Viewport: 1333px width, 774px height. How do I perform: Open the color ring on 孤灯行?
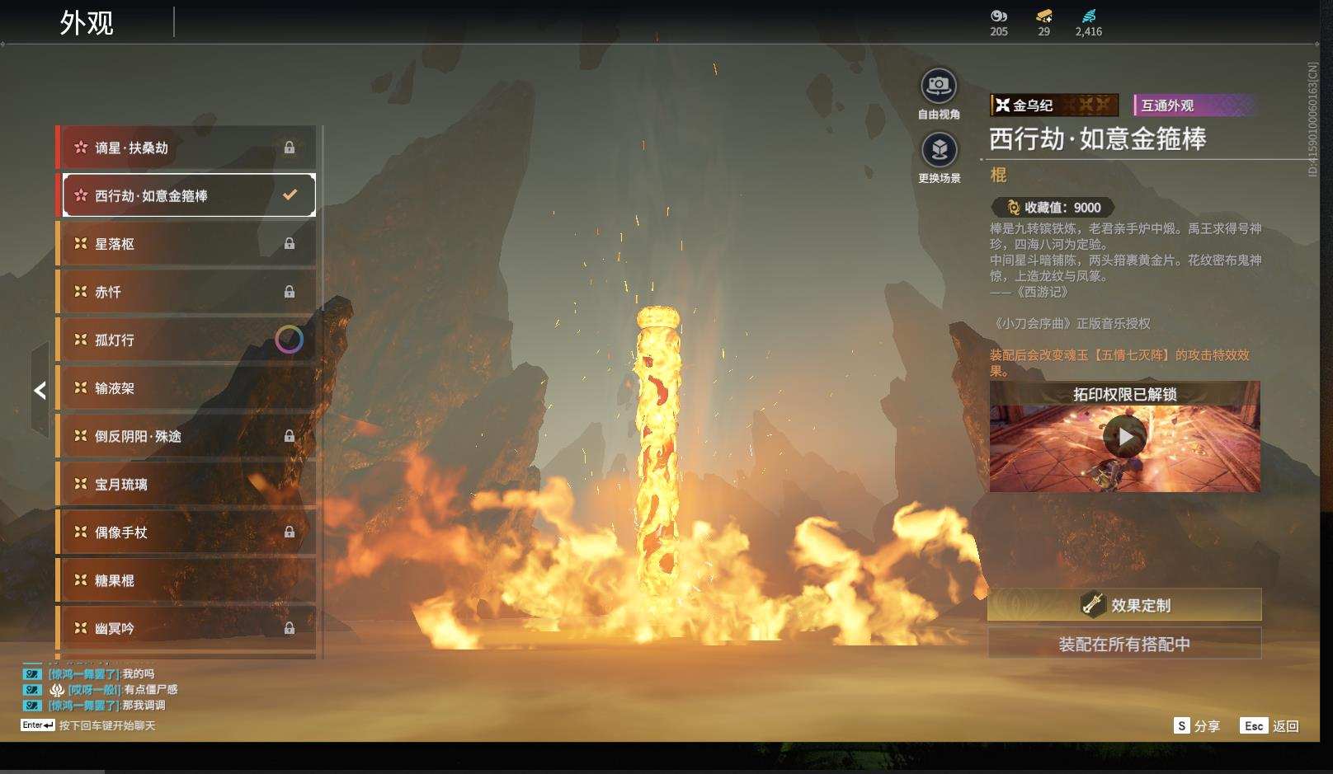pyautogui.click(x=289, y=340)
